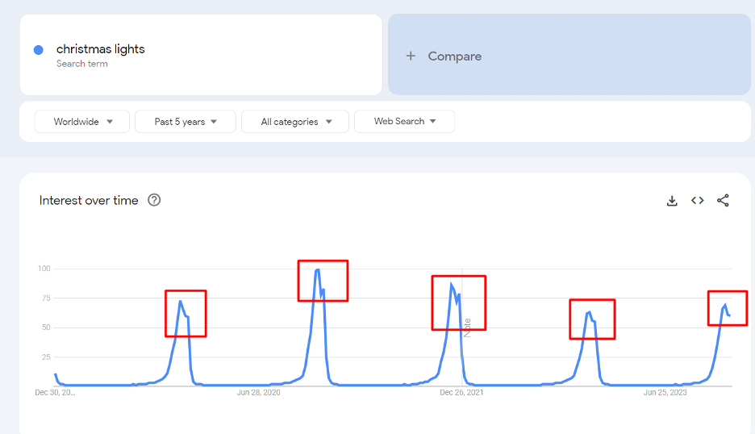Screen dimensions: 755x434
Task: Download the interest over time chart data
Action: point(672,201)
